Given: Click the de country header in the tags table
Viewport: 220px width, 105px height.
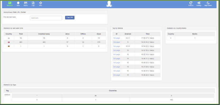Looking at the screenshot, I should click(x=96, y=96).
